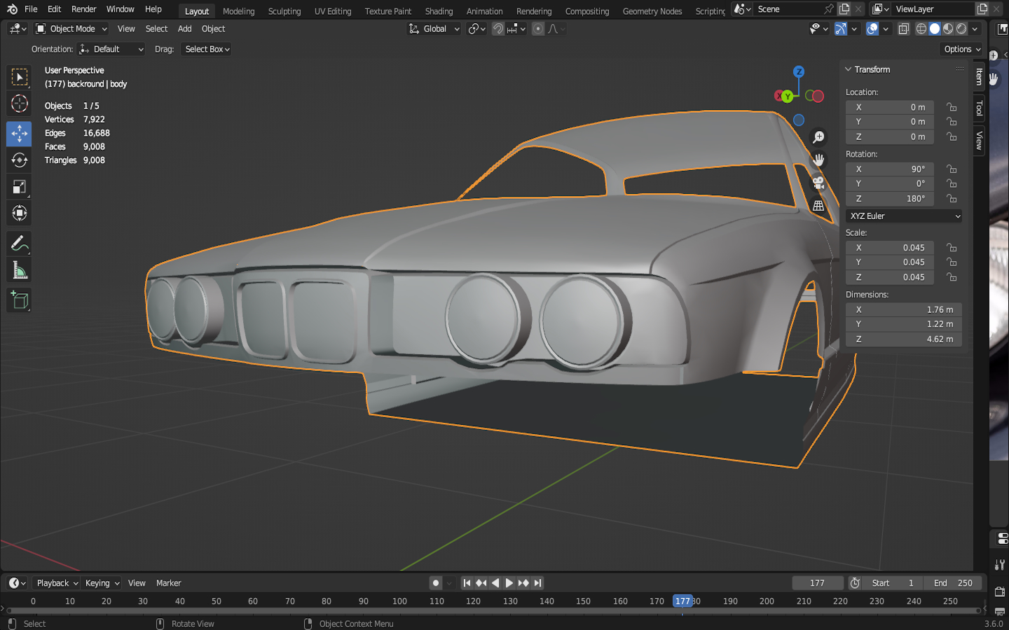
Task: Open the Render menu
Action: (x=83, y=9)
